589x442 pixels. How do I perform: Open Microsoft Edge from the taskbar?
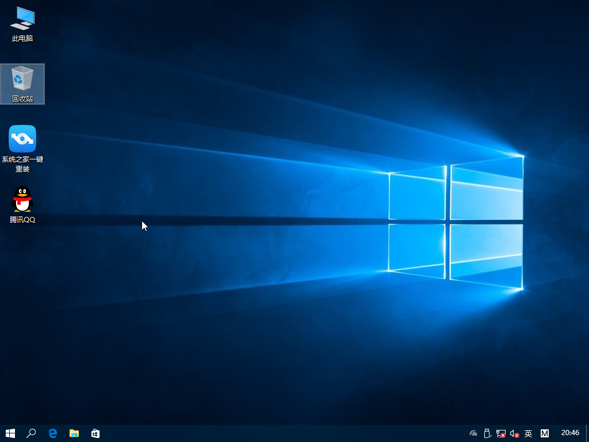[53, 433]
